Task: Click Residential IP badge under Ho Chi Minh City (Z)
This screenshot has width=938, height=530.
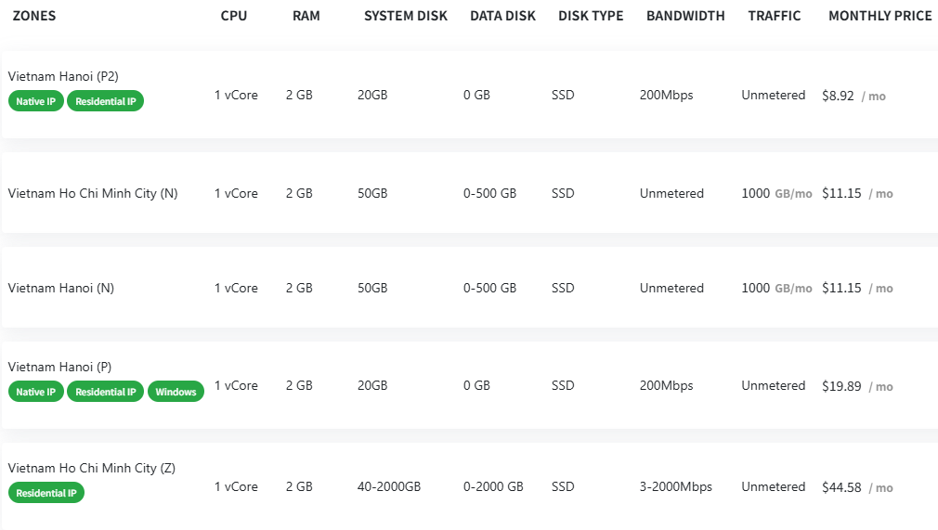Action: click(46, 493)
